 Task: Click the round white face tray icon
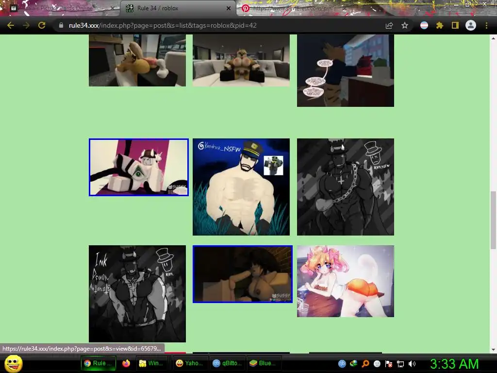point(377,364)
